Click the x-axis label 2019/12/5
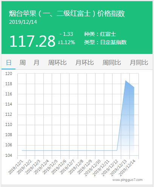Image resolution: width=154 pixels, height=187 pixels. click(50, 167)
